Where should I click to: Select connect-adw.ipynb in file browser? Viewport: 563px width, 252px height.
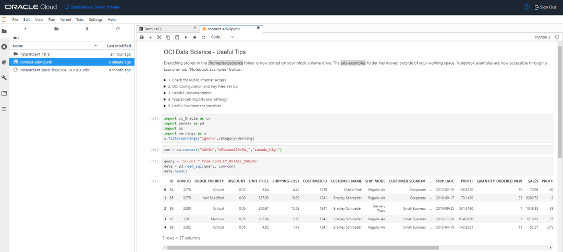pyautogui.click(x=72, y=62)
